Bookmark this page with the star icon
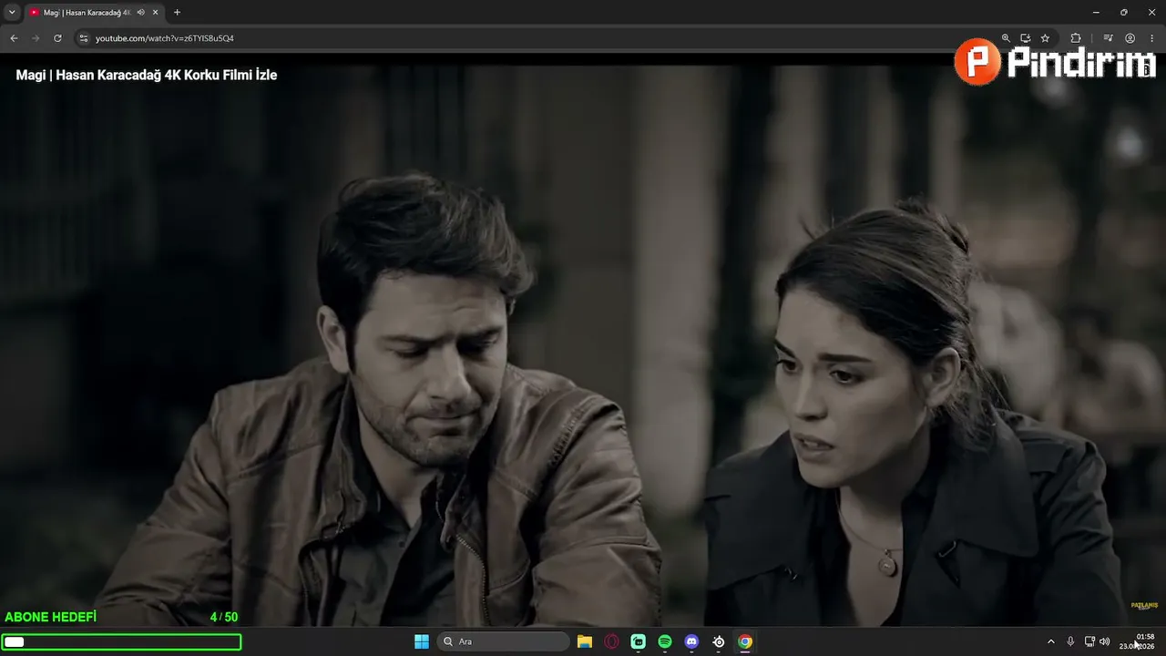The height and width of the screenshot is (656, 1166). [1045, 38]
